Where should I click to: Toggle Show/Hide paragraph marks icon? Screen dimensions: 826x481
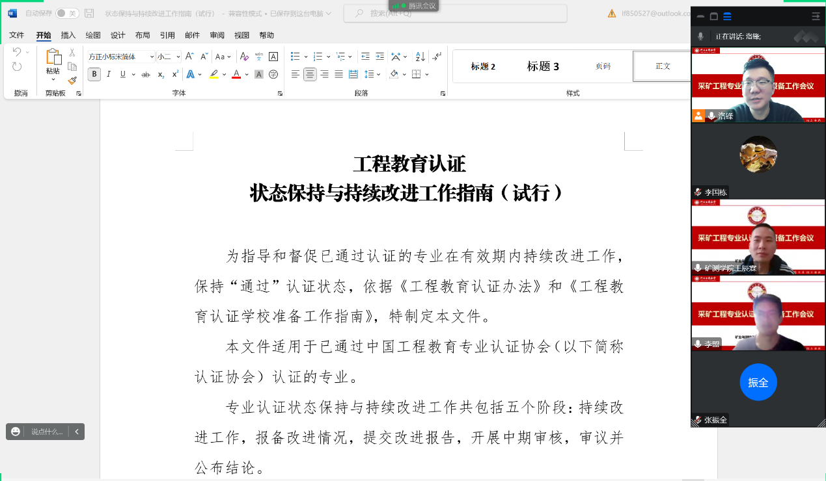tap(437, 57)
